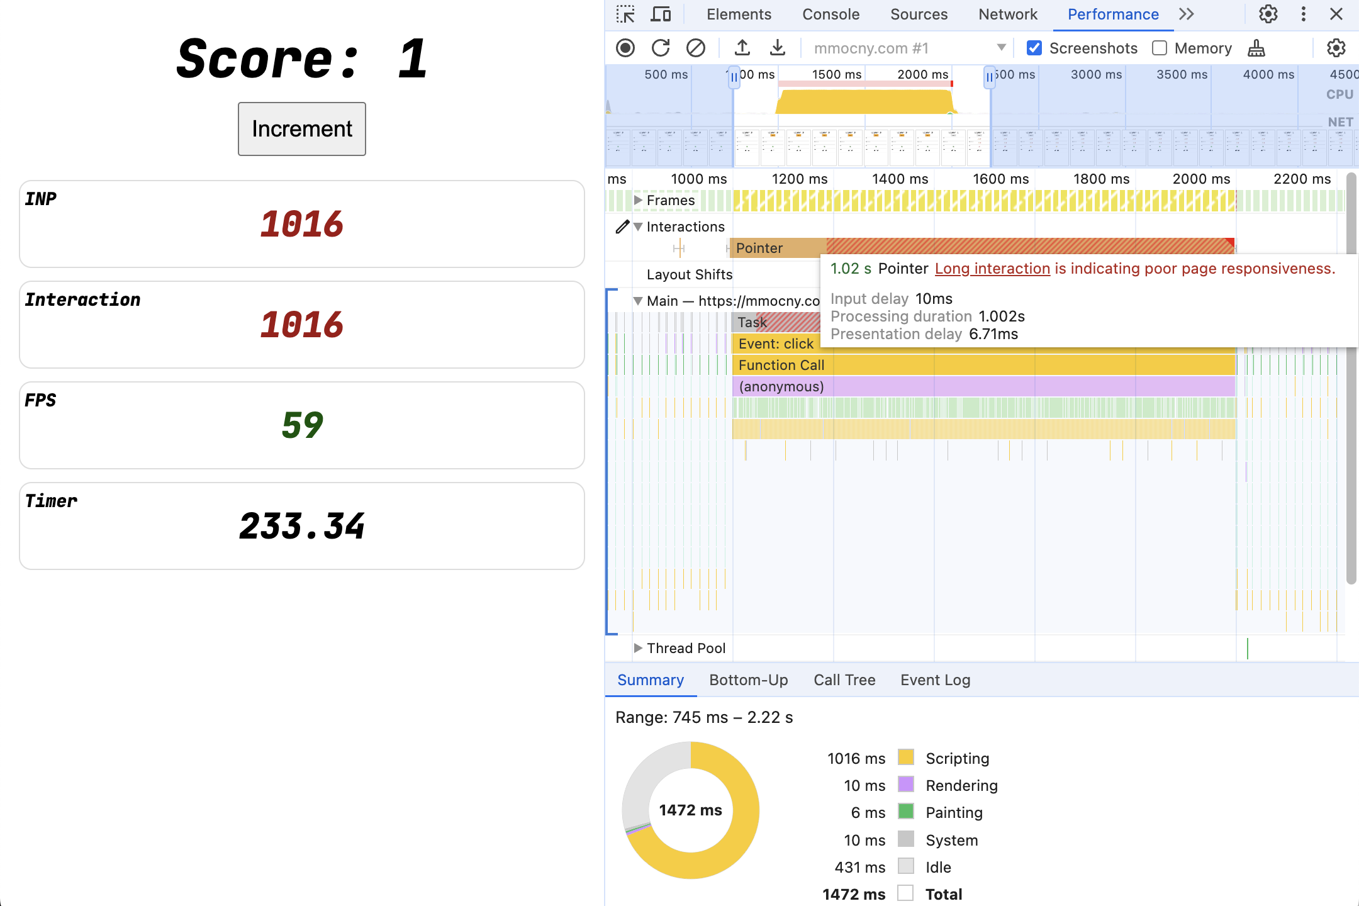
Task: Click the Increment button
Action: click(301, 128)
